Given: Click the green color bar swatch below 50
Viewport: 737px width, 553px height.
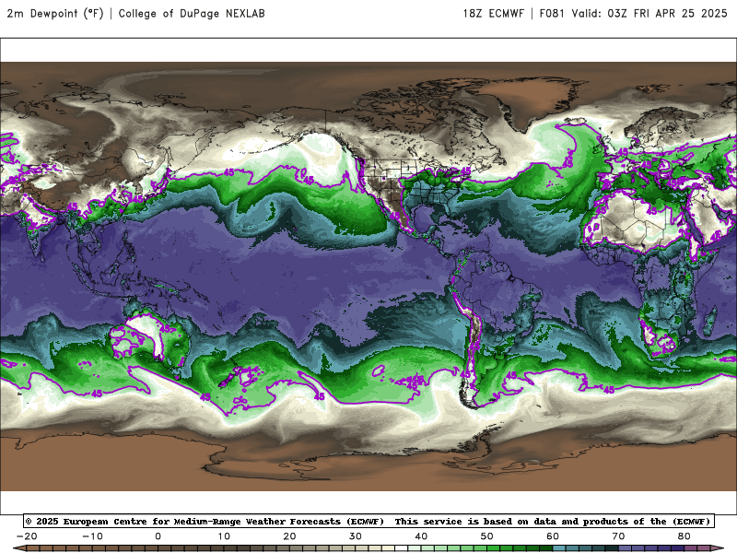Looking at the screenshot, I should coord(494,549).
